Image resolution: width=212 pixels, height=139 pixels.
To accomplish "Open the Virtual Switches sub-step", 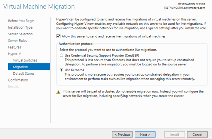I will tap(25, 60).
